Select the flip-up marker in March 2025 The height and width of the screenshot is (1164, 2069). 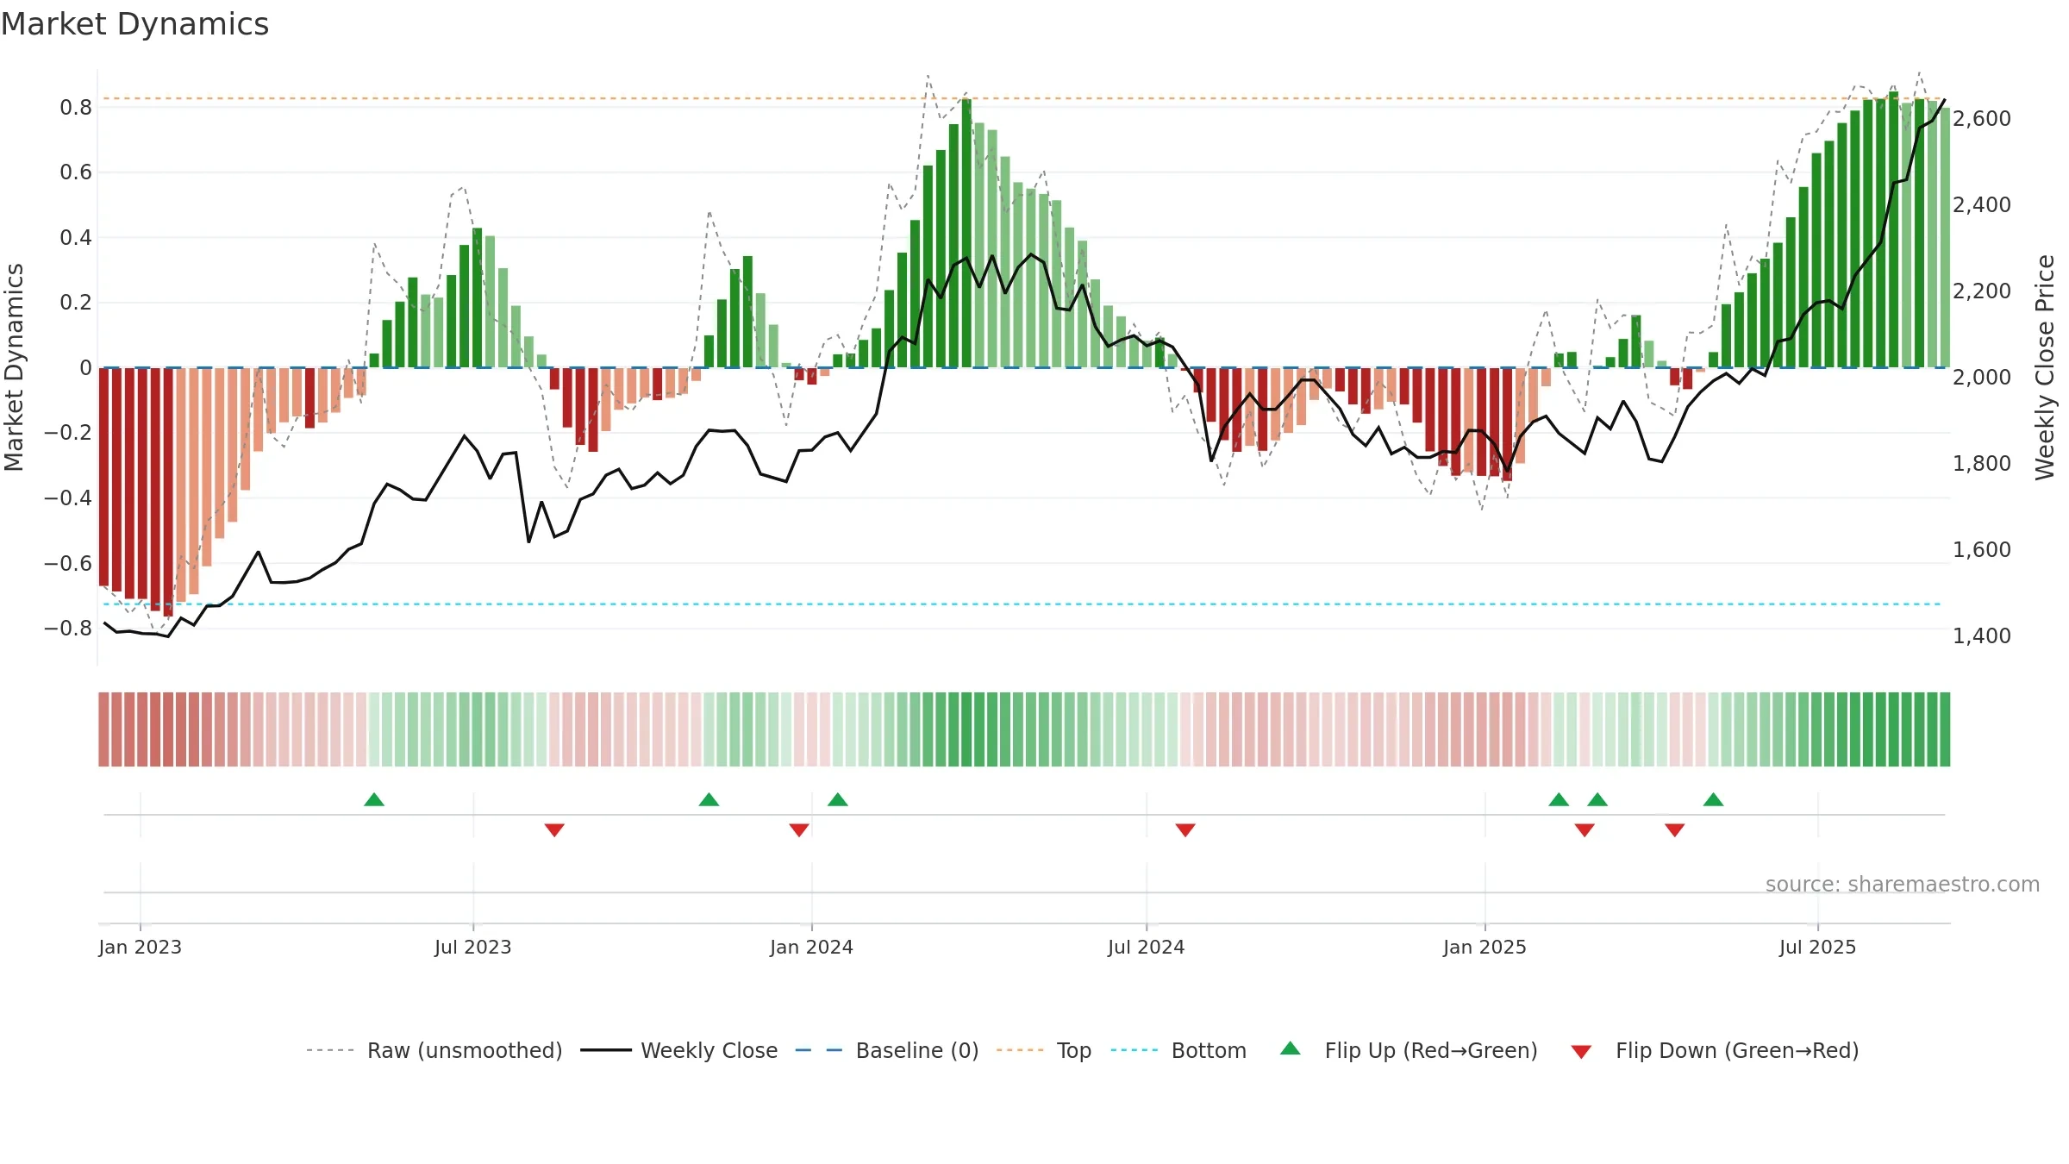pos(1597,799)
